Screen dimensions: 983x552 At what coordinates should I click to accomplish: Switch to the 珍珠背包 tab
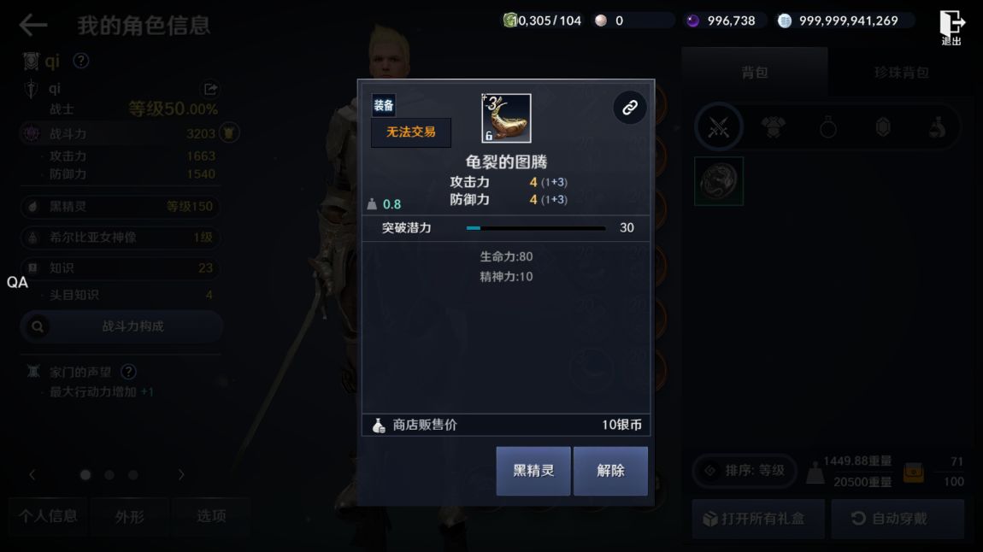click(x=901, y=73)
